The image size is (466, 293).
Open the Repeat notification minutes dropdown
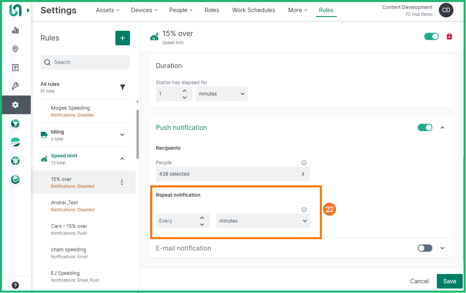[x=263, y=221]
